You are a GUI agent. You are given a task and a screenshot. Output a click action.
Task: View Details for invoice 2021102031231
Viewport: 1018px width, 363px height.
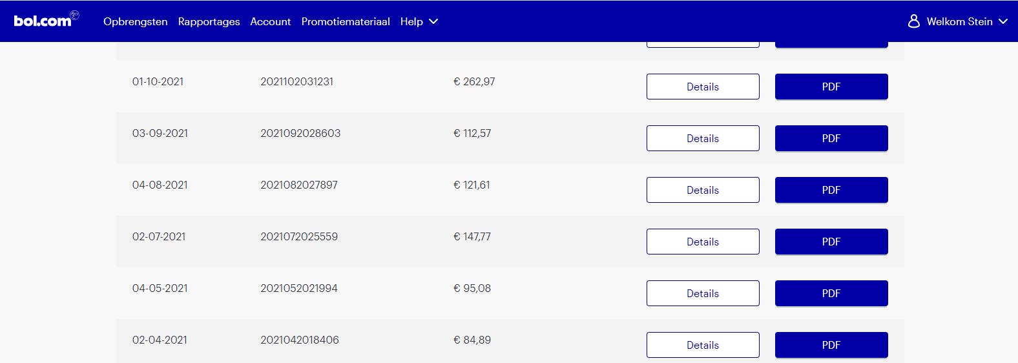[703, 87]
